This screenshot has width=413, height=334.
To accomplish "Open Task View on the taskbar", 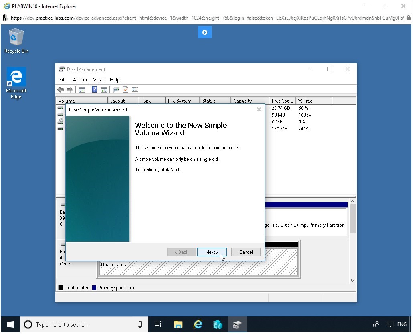I will [158, 324].
